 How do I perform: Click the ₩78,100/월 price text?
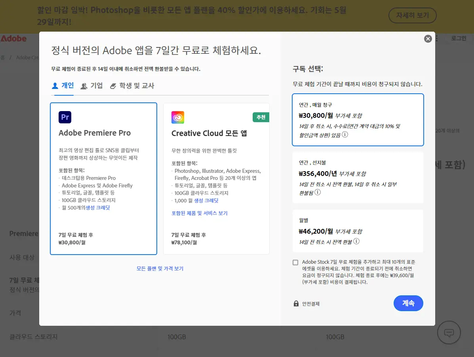[x=184, y=242]
